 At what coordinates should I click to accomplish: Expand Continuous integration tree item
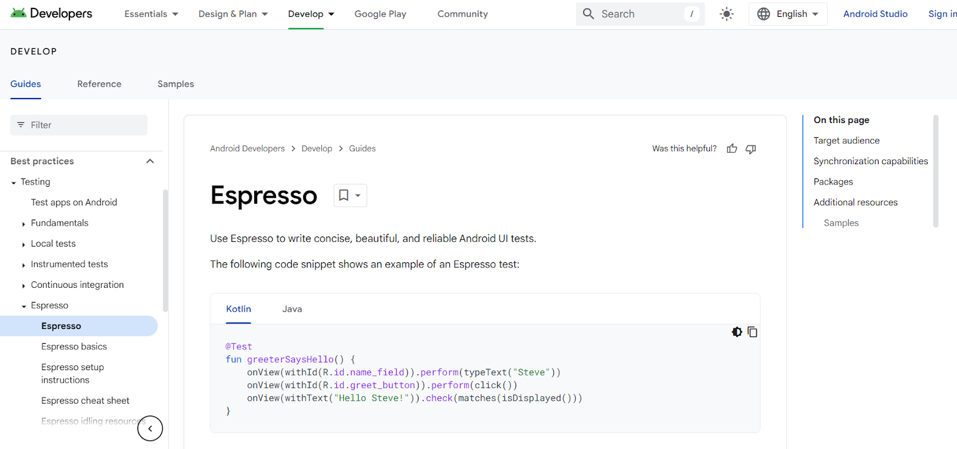[x=24, y=285]
